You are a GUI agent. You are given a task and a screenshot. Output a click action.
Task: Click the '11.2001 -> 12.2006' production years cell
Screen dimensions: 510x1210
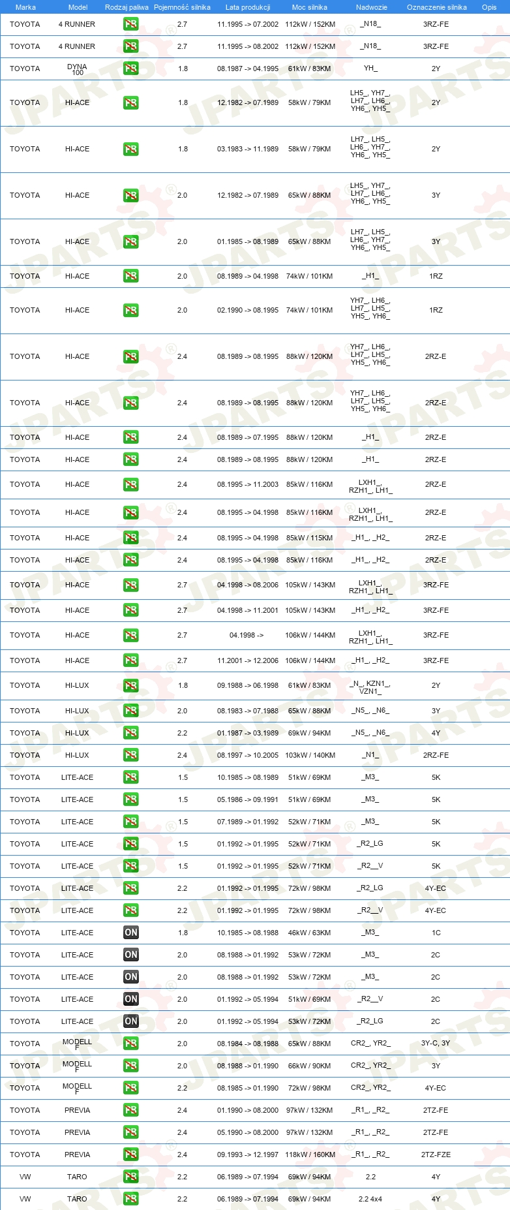click(248, 660)
